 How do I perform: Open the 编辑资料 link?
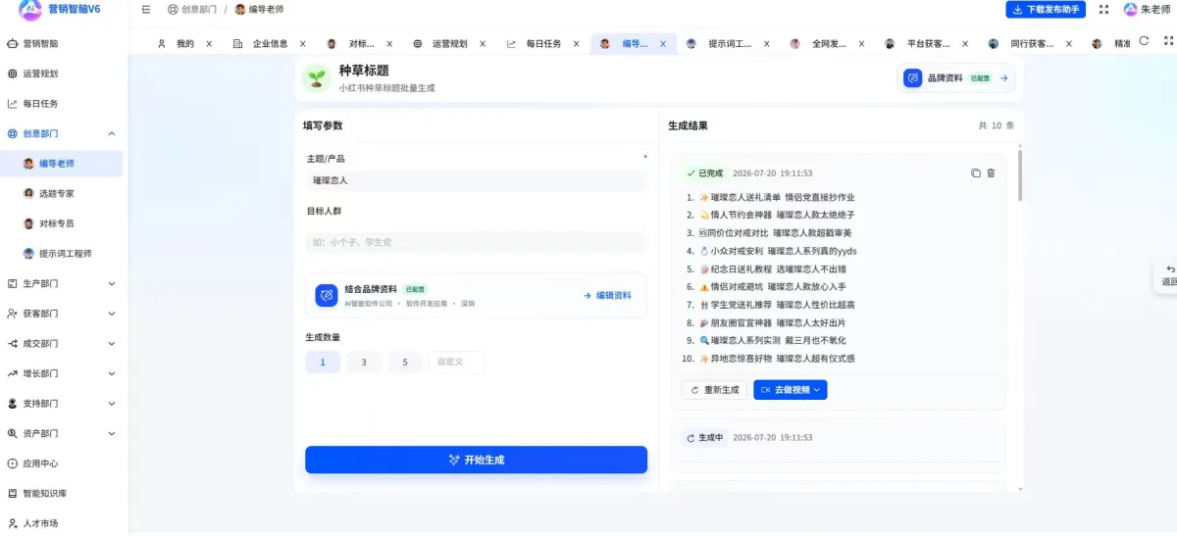tap(607, 295)
